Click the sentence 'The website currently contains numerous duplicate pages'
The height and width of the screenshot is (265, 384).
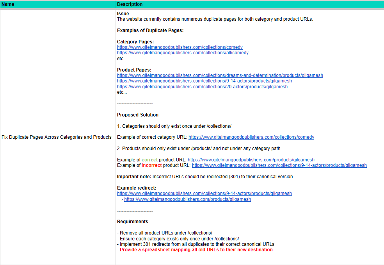(x=215, y=19)
